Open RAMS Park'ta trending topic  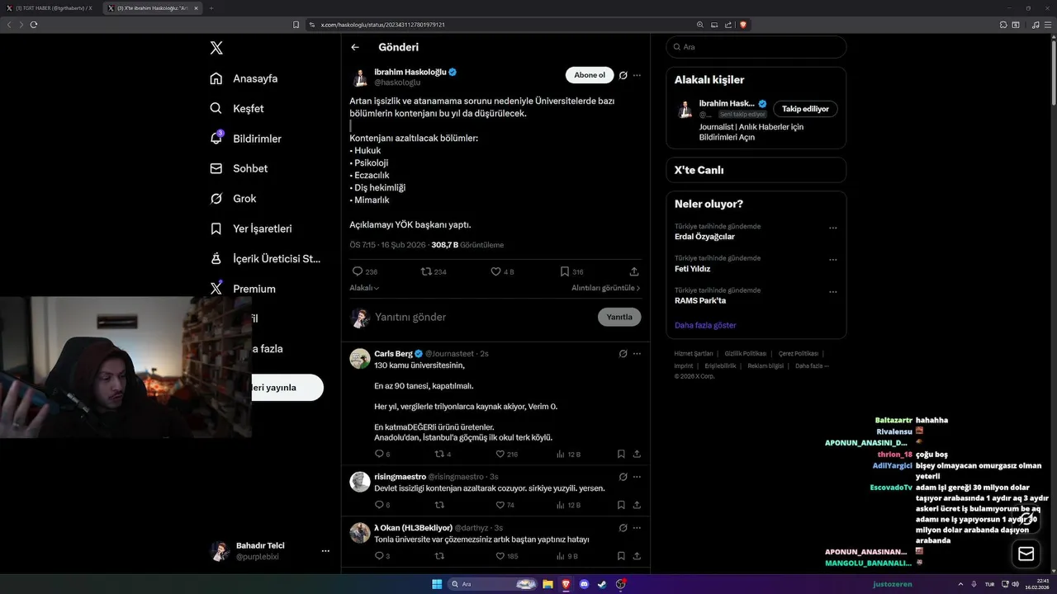700,301
